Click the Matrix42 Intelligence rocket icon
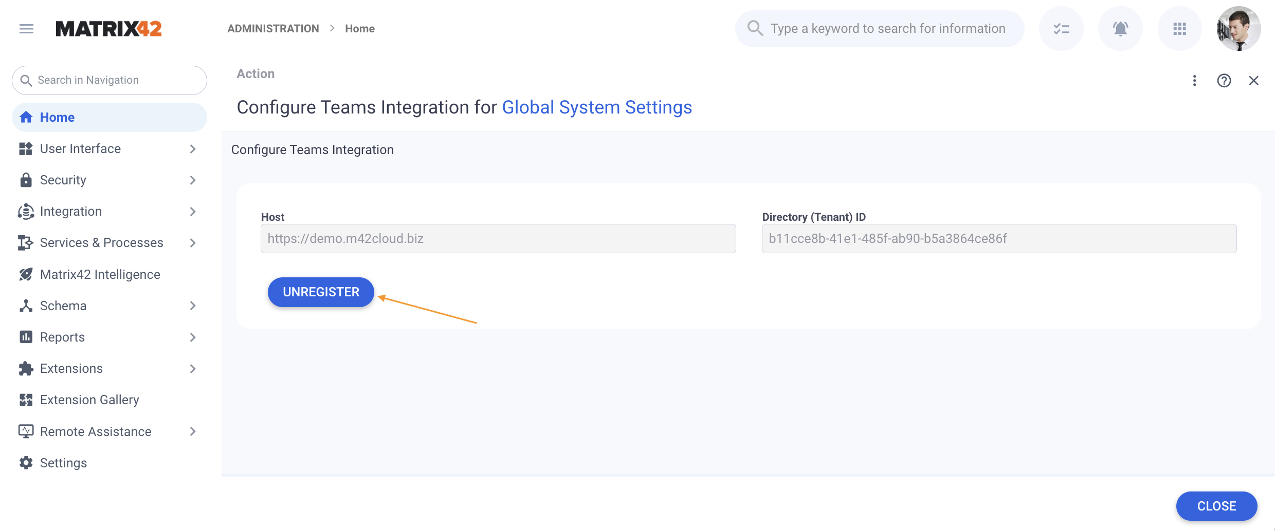 tap(26, 274)
